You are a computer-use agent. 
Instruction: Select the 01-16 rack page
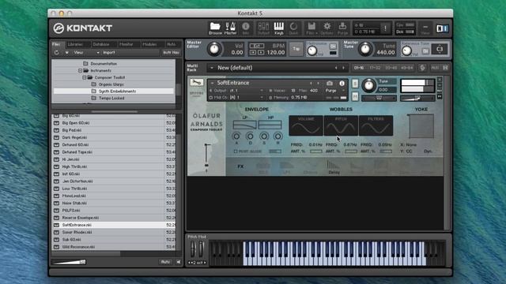click(x=358, y=68)
